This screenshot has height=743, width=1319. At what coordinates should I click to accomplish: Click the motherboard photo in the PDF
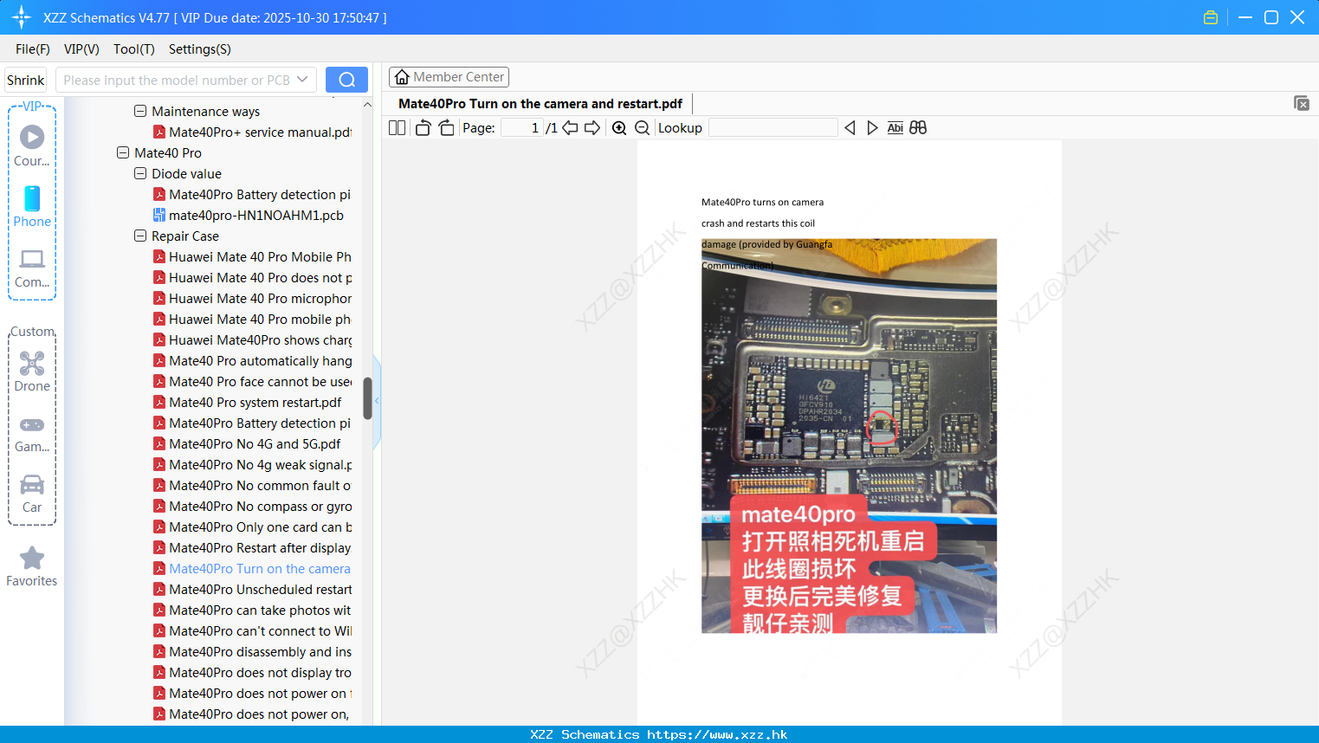[849, 436]
